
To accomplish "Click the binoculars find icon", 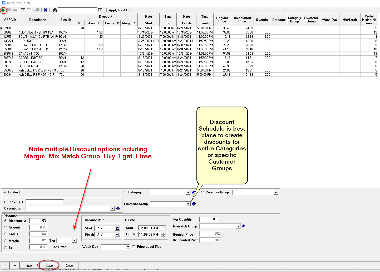I will (55, 10).
